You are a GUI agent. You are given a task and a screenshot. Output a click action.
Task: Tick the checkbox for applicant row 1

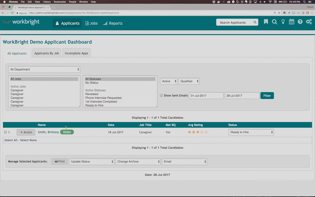click(6, 132)
